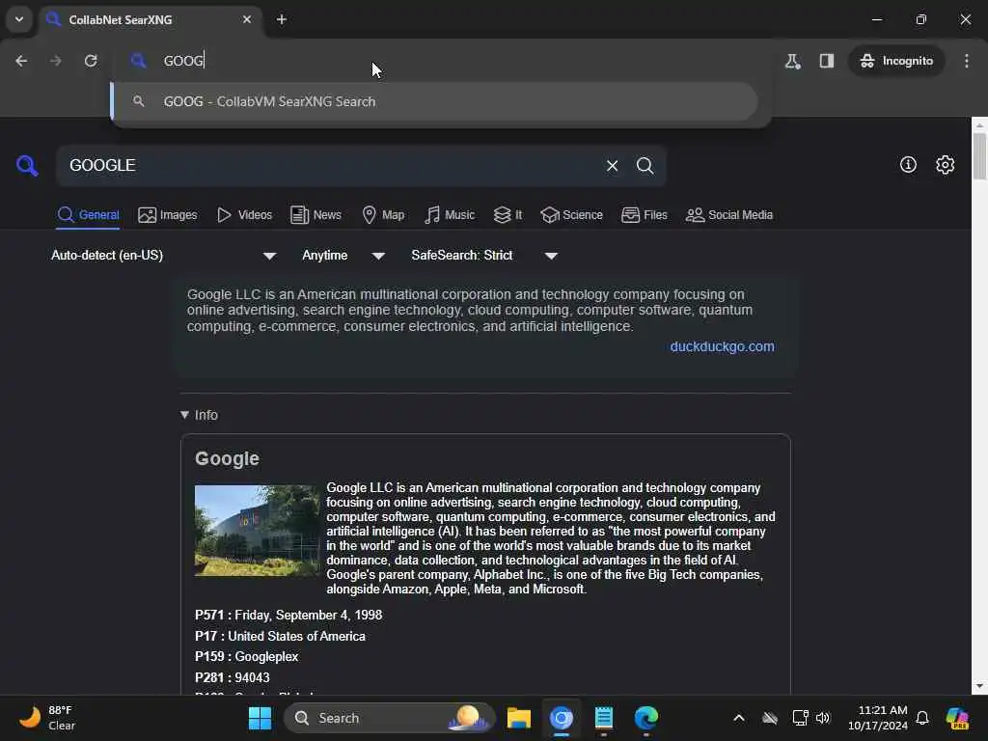Open Copilot preview taskbar icon

coord(958,718)
